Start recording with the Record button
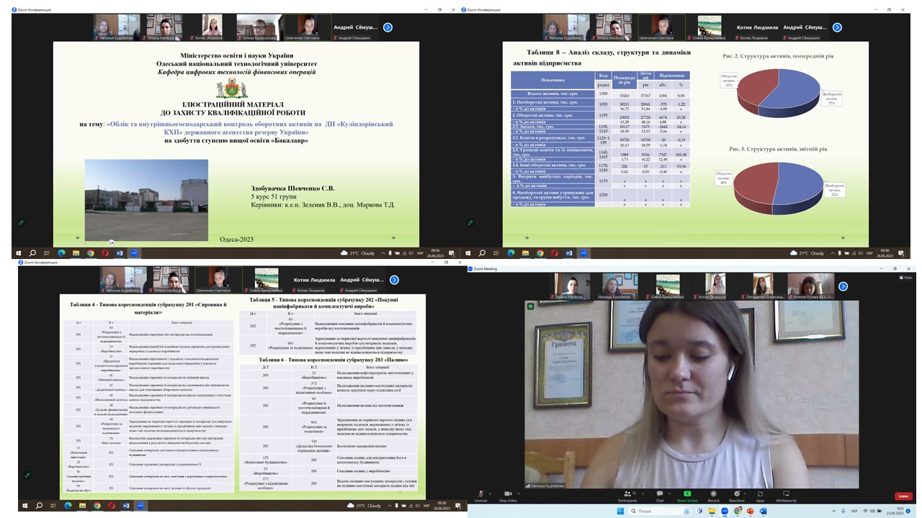The image size is (922, 518). (x=713, y=496)
